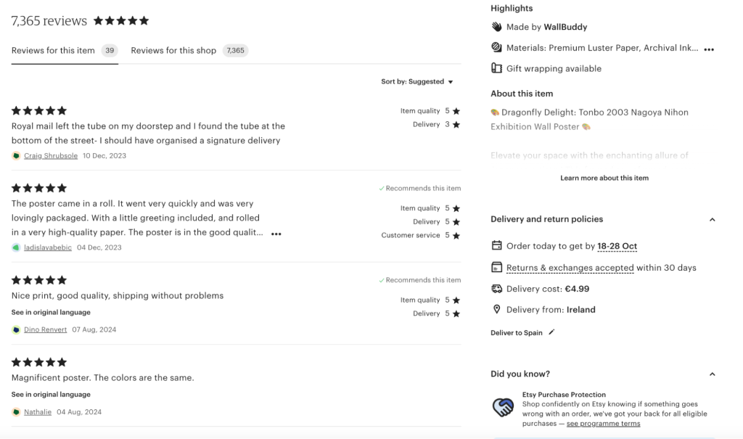This screenshot has width=743, height=439.
Task: Click the Etsy Purchase Protection handshake icon
Action: tap(501, 407)
